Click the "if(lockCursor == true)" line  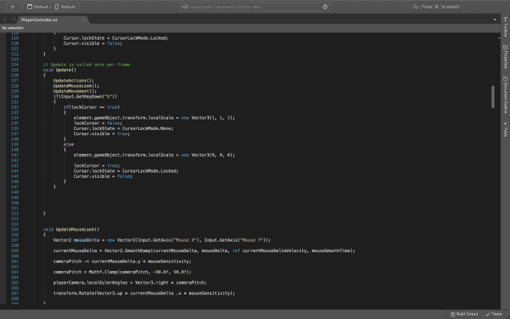91,107
